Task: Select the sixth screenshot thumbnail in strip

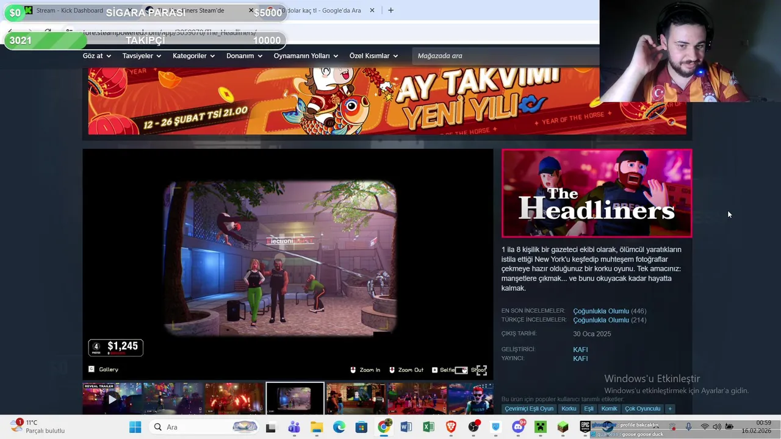Action: (417, 399)
